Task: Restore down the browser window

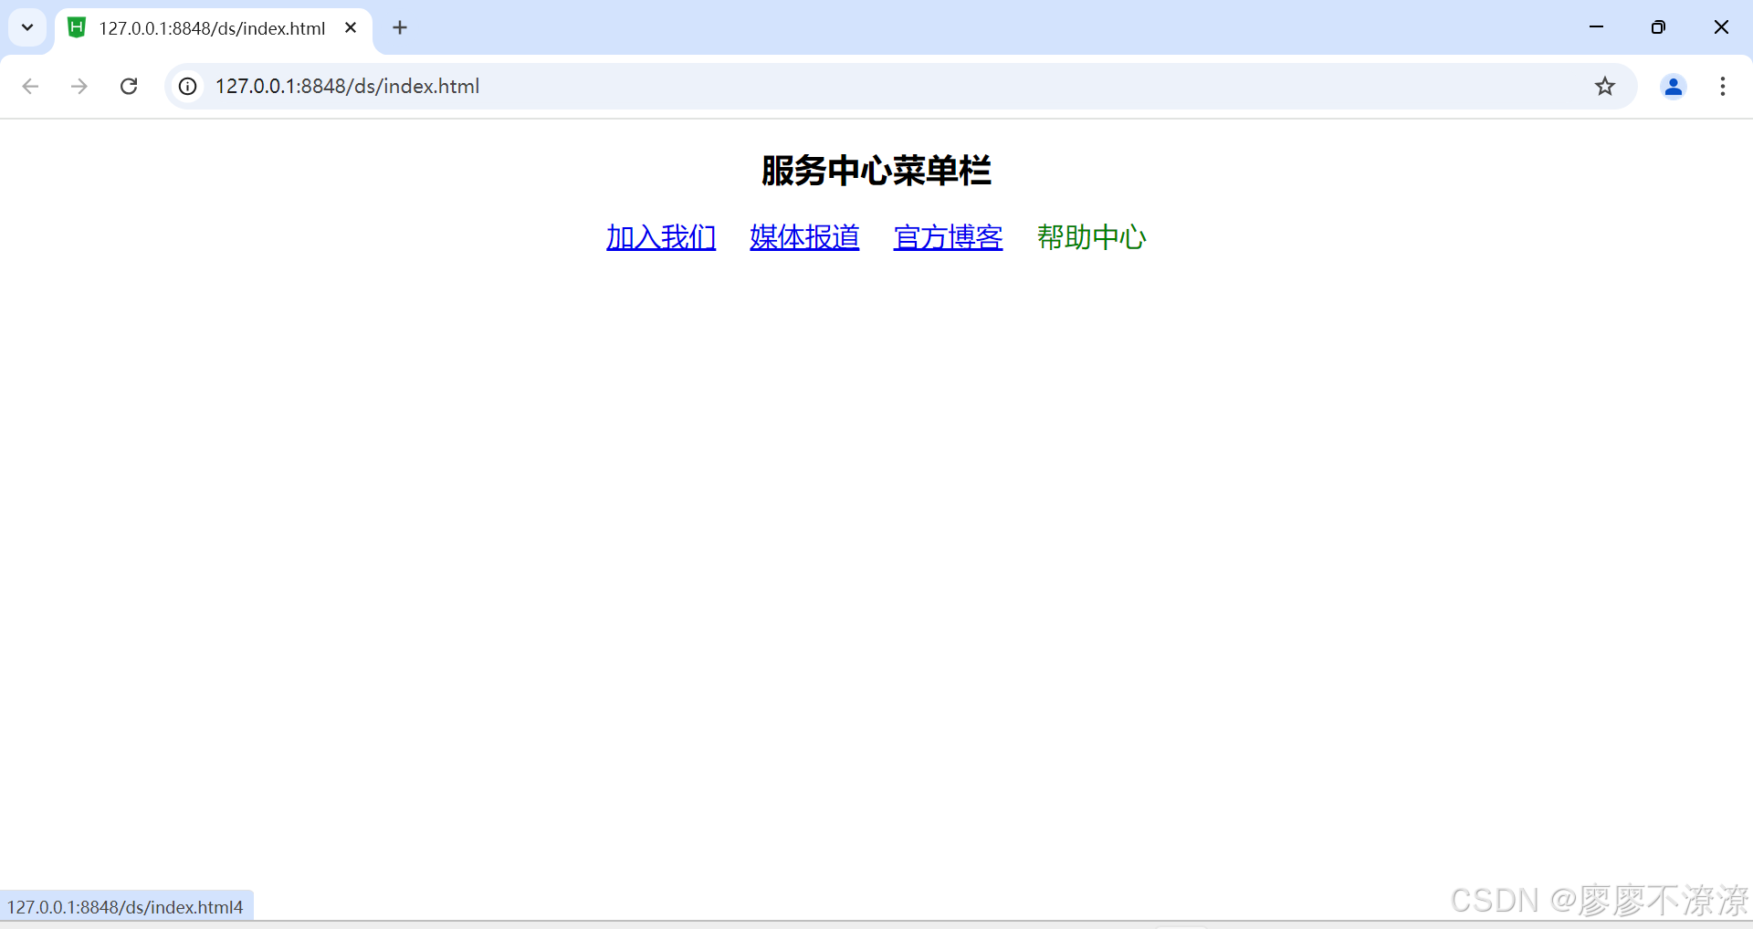Action: (x=1658, y=27)
